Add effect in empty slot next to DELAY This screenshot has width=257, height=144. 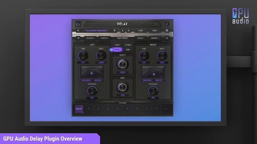89,108
